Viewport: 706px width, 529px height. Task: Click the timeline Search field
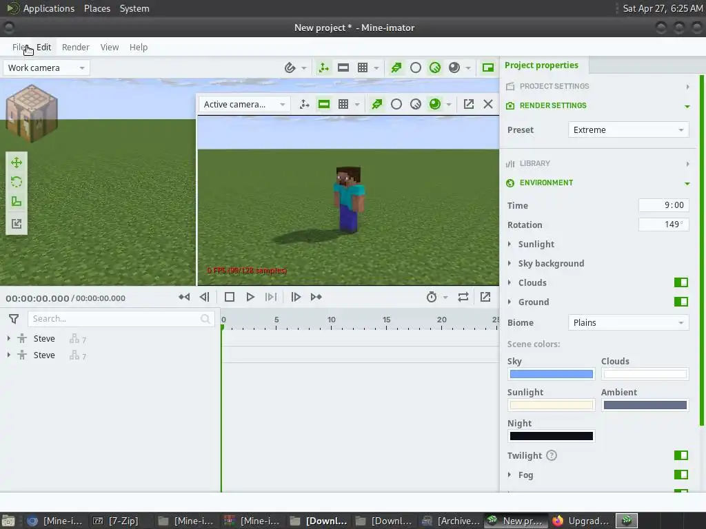coord(121,319)
